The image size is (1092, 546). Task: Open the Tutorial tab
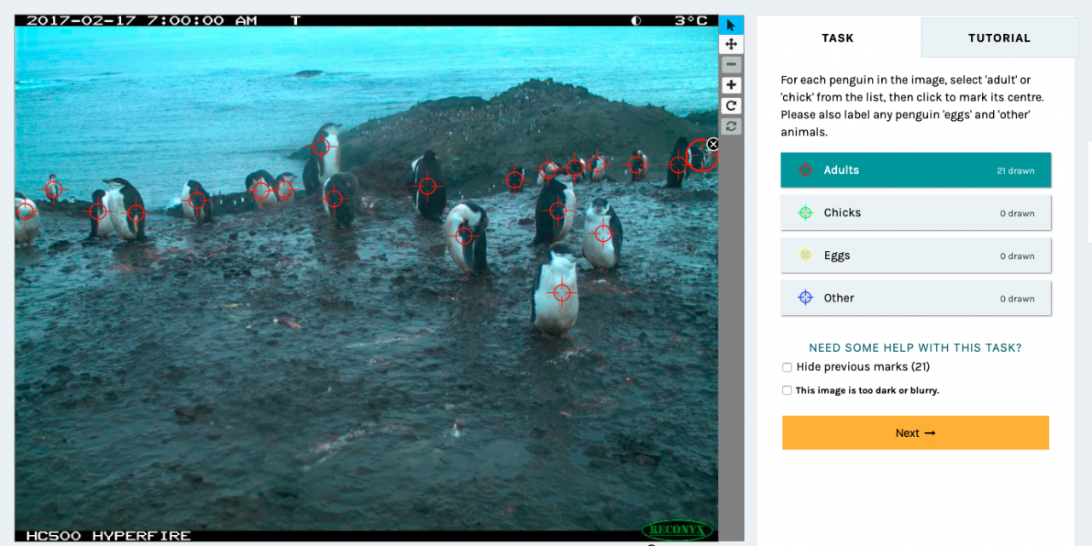pyautogui.click(x=999, y=37)
